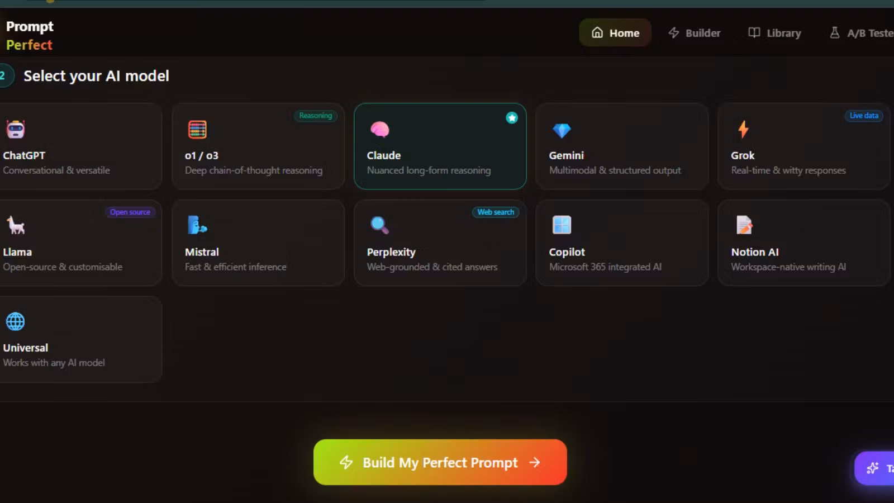Go to the A/B Tester tab
Screen dimensions: 894x503
(x=860, y=32)
